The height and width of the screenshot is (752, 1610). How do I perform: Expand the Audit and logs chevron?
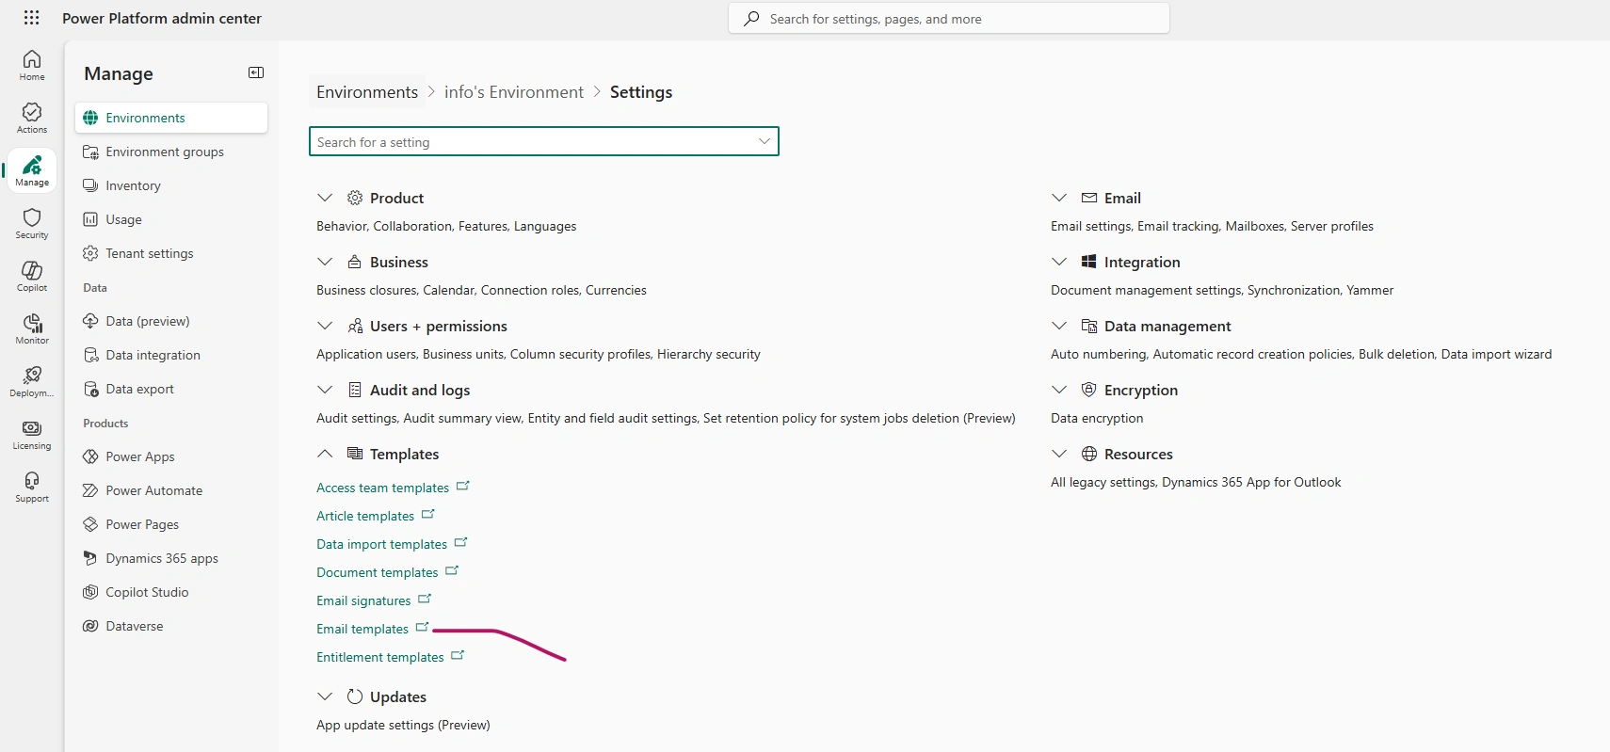pos(325,390)
